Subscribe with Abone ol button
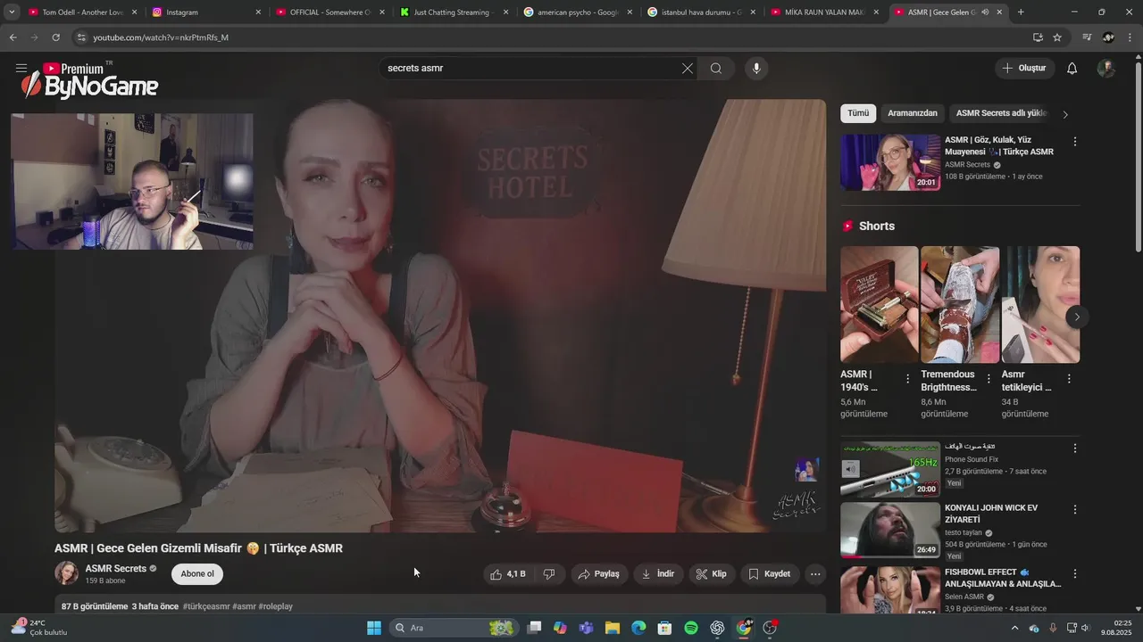This screenshot has width=1143, height=642. pyautogui.click(x=197, y=574)
